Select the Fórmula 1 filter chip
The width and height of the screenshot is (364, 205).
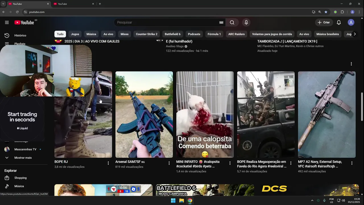[x=214, y=34]
